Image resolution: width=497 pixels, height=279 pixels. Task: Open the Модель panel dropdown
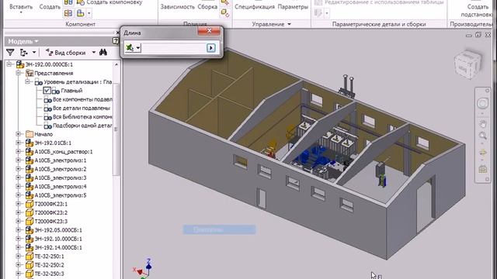pos(36,41)
